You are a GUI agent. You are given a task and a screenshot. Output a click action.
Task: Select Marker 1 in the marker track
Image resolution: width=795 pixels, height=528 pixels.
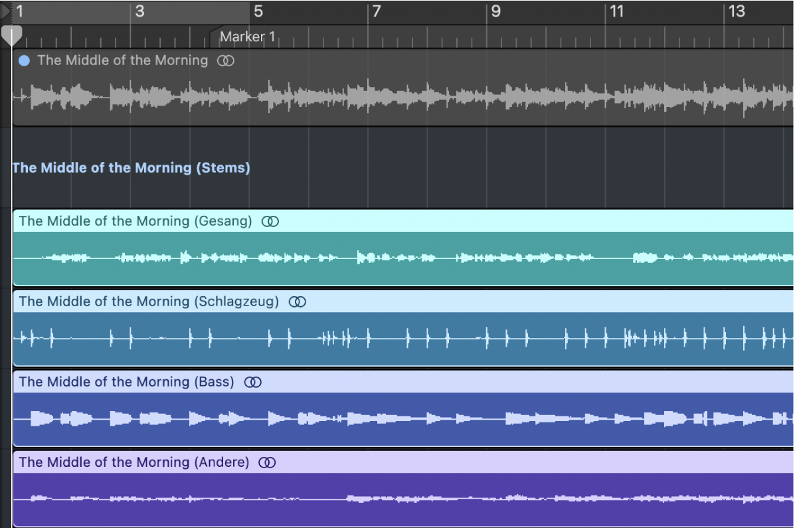click(247, 37)
